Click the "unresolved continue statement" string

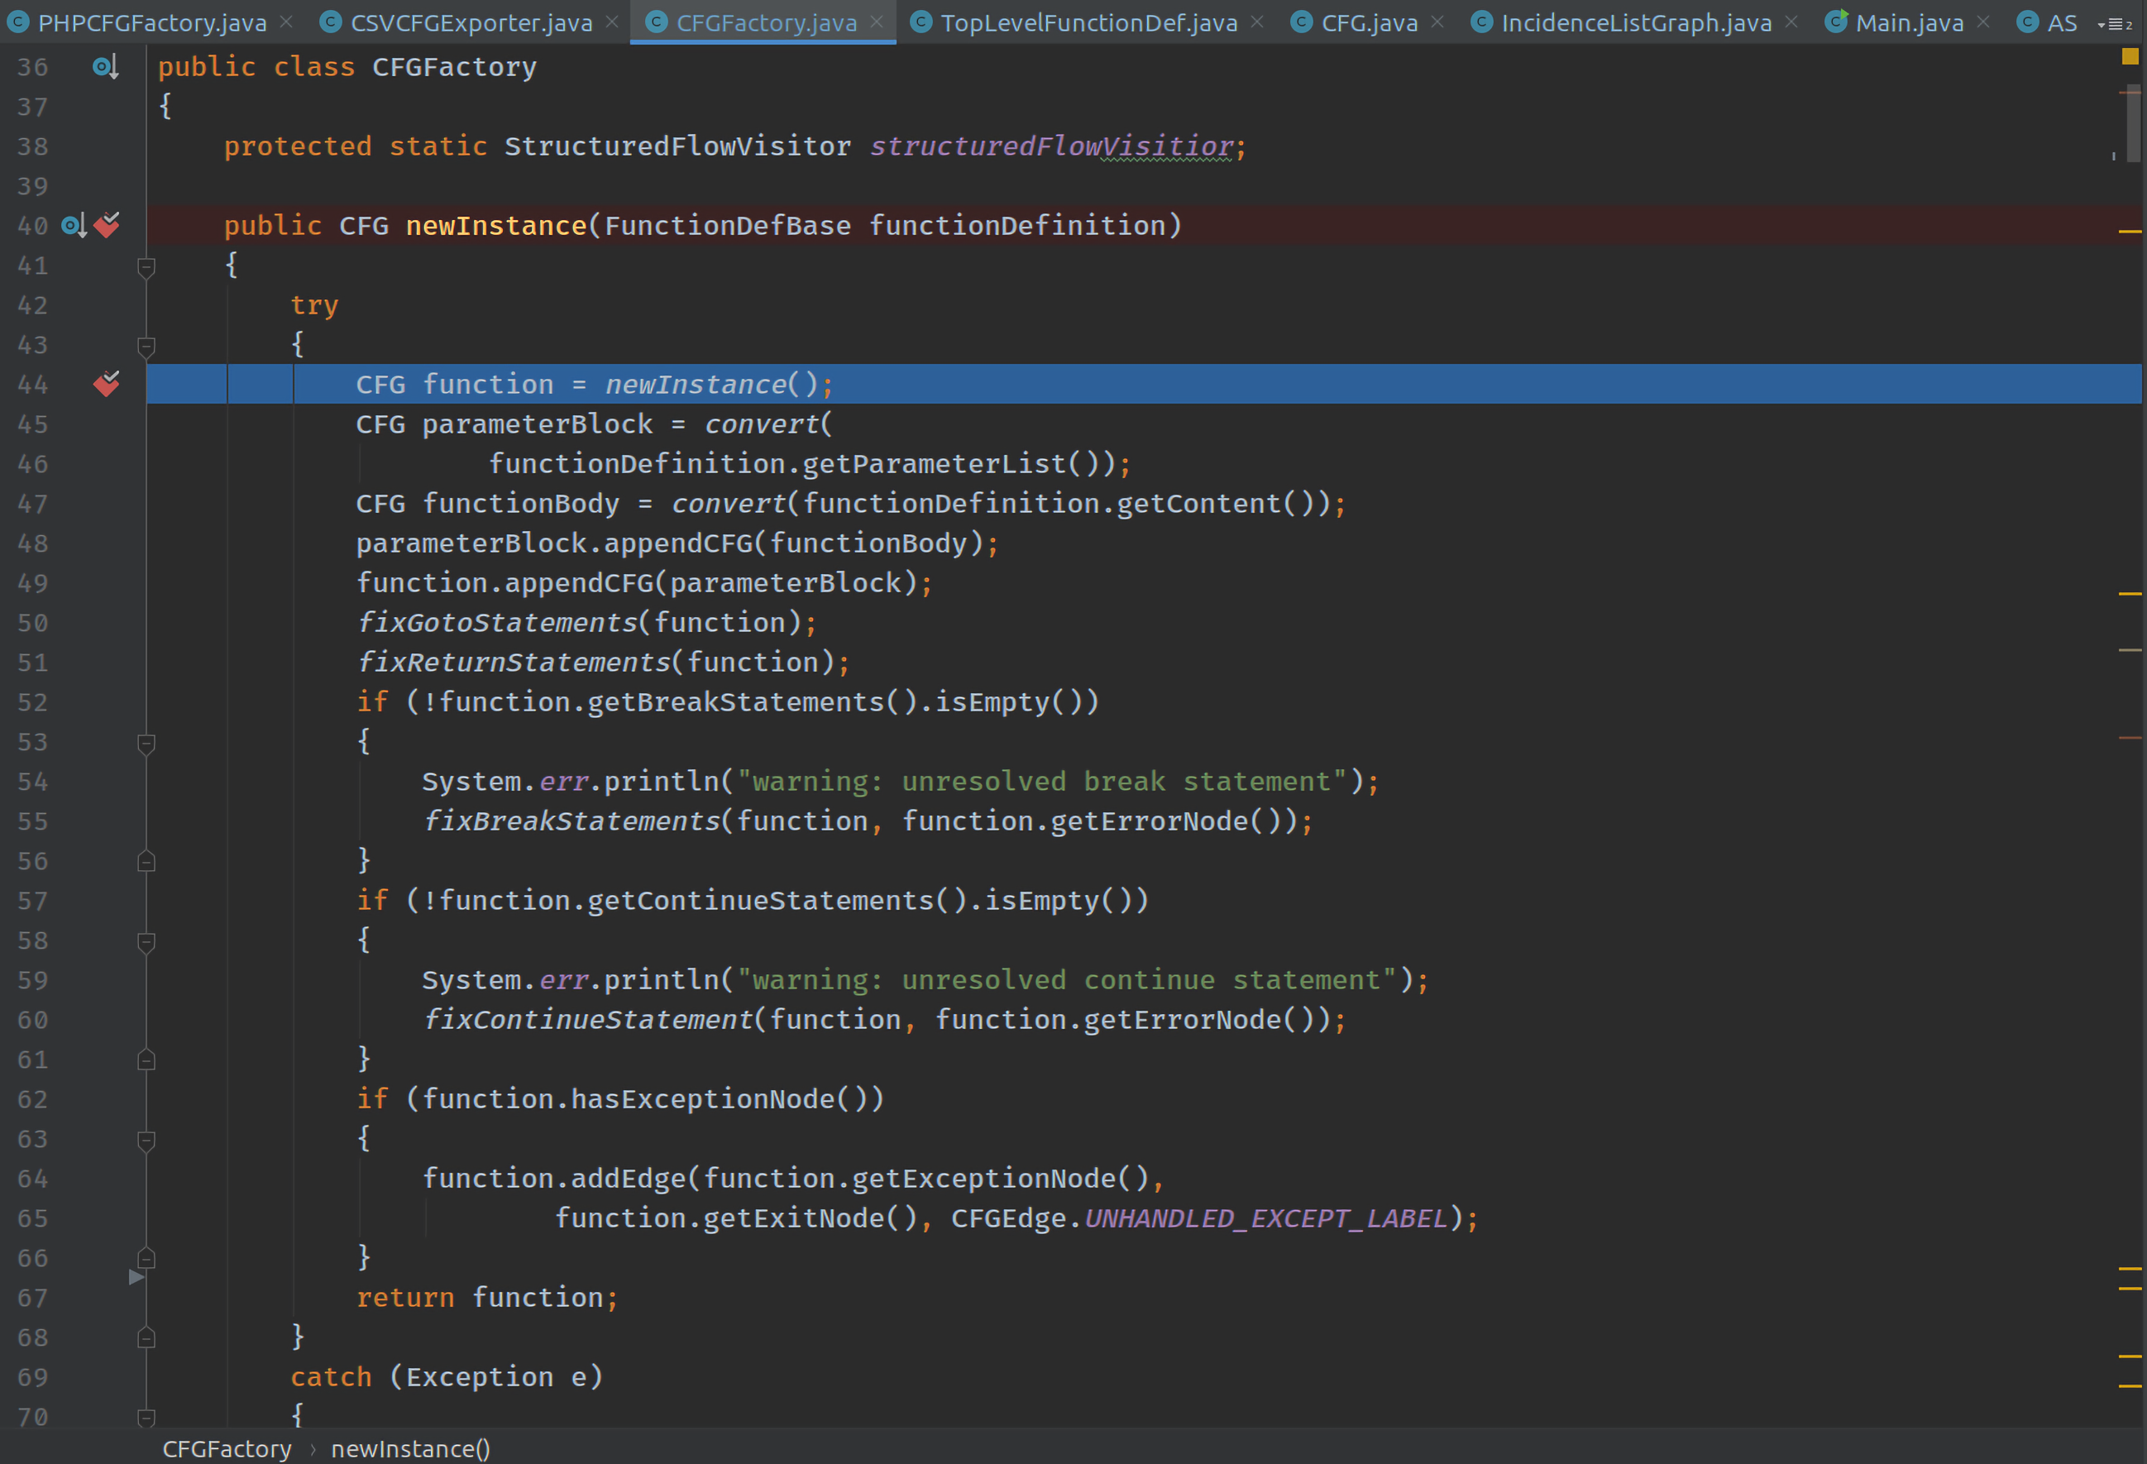(1067, 980)
